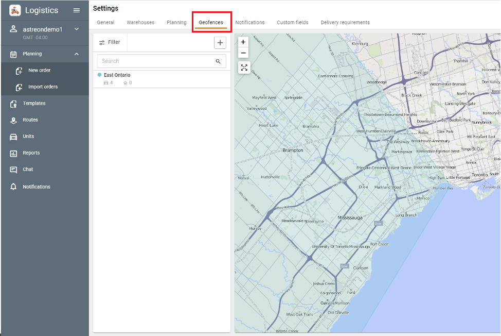Select Import orders under Planning

click(x=43, y=87)
